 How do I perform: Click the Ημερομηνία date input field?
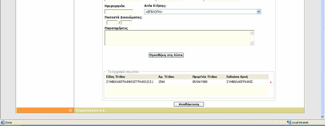(x=118, y=12)
